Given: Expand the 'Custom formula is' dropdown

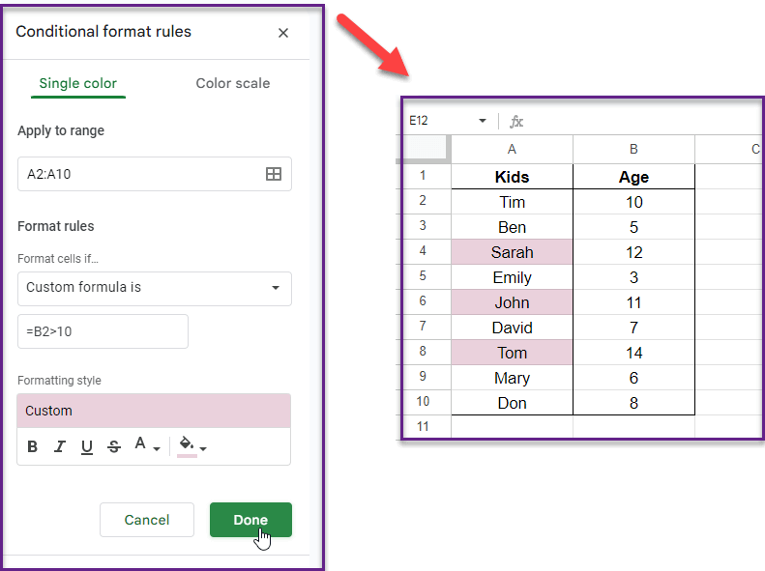Looking at the screenshot, I should click(155, 288).
